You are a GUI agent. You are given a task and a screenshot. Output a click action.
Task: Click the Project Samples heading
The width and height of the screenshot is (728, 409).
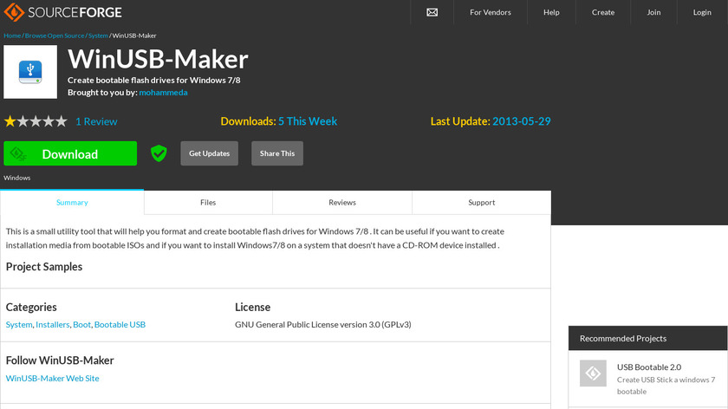coord(44,267)
